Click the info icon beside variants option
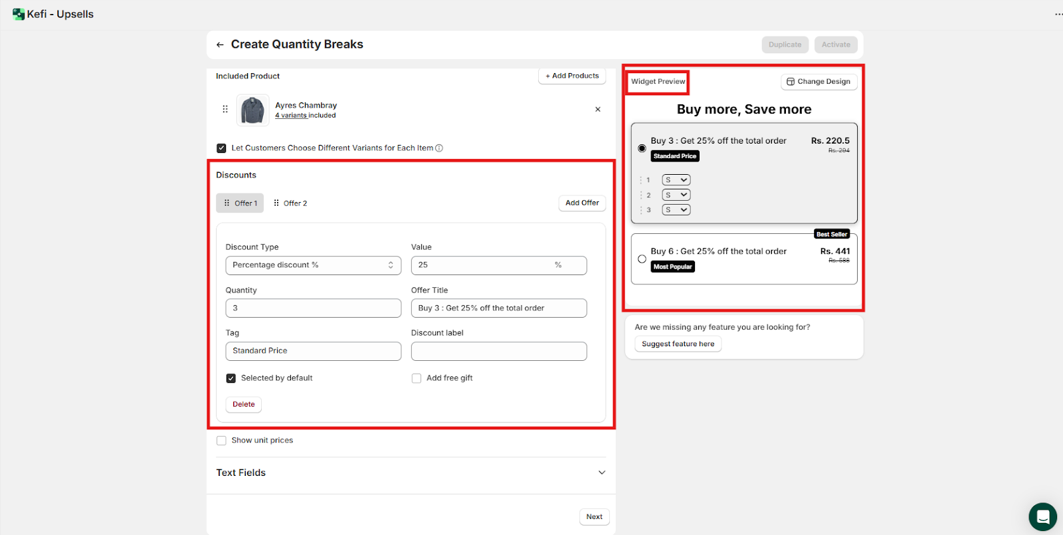 click(439, 148)
